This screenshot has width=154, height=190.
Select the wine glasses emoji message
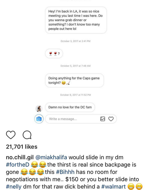pyautogui.click(x=54, y=53)
